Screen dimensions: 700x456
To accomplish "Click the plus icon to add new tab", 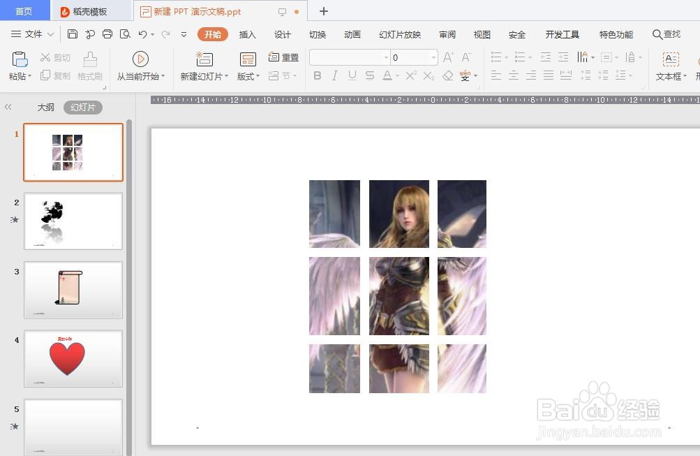I will [x=324, y=11].
